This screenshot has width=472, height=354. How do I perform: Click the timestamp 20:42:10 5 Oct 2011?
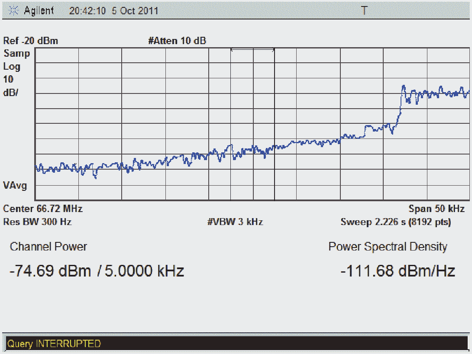(x=113, y=11)
